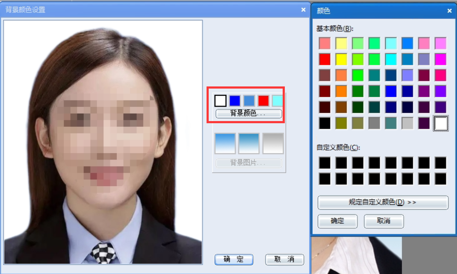Image resolution: width=457 pixels, height=274 pixels.
Task: Select the pure red basic color swatch
Action: [324, 59]
